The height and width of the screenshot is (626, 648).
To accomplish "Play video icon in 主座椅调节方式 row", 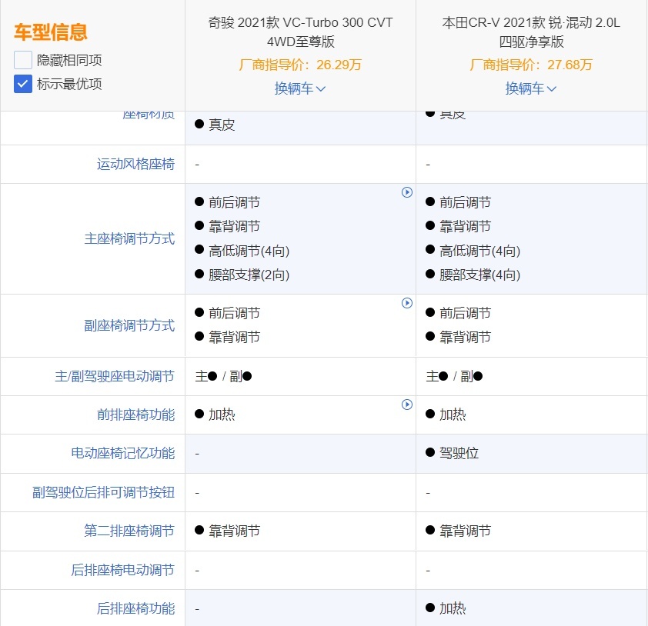I will 406,192.
